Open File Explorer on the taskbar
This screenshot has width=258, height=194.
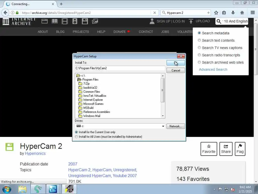(x=22, y=189)
